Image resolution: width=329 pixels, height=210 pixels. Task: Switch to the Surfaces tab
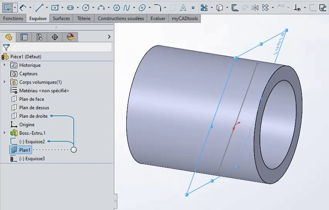click(x=61, y=19)
